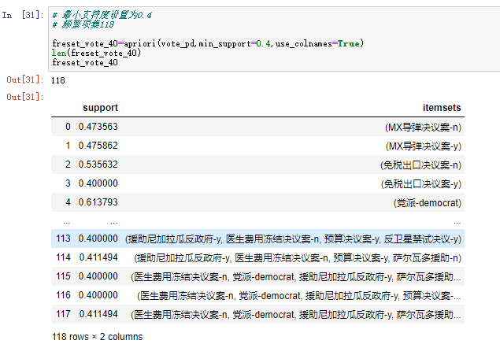Click the ellipsis truncated rows indicator
The height and width of the screenshot is (344, 500).
(x=257, y=221)
